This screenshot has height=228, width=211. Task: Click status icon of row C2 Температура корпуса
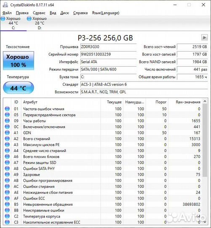click(7, 216)
